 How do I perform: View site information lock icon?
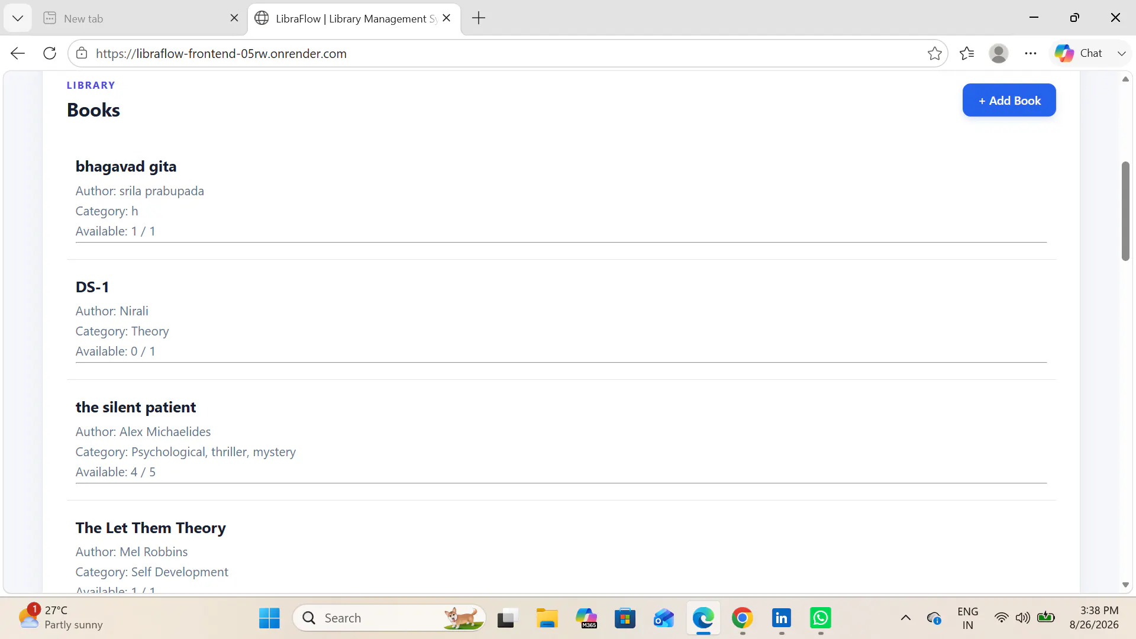click(x=82, y=53)
